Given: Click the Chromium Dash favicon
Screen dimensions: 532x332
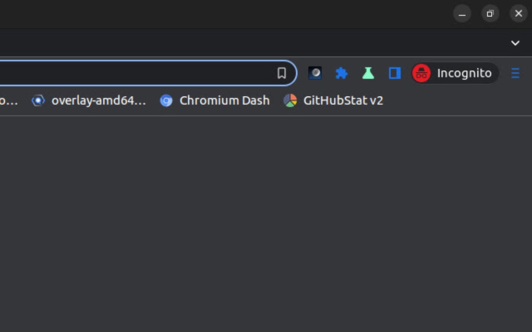Looking at the screenshot, I should click(x=166, y=100).
